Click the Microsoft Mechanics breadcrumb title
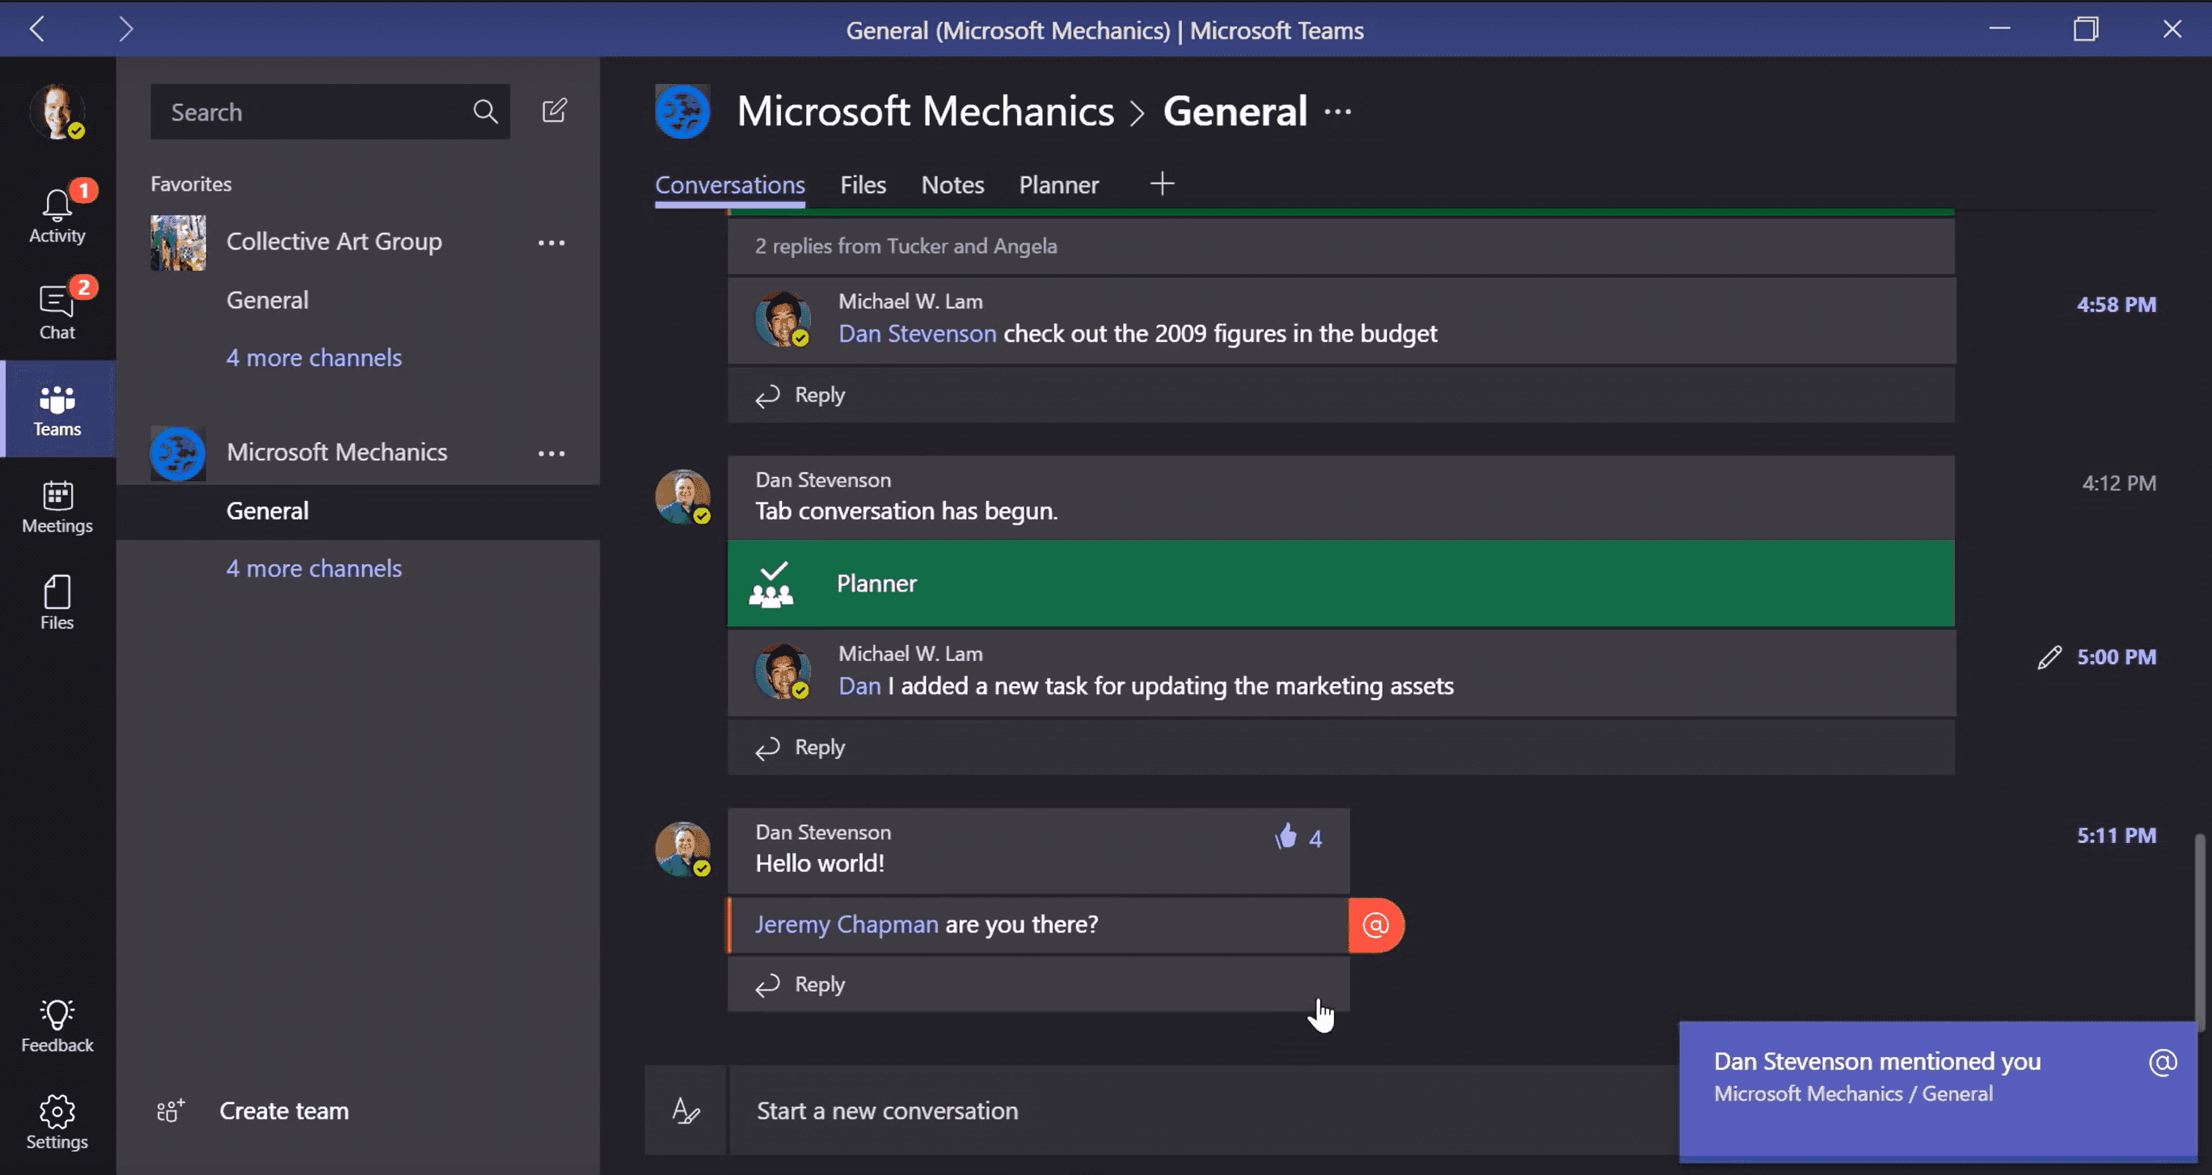This screenshot has width=2212, height=1175. [925, 112]
